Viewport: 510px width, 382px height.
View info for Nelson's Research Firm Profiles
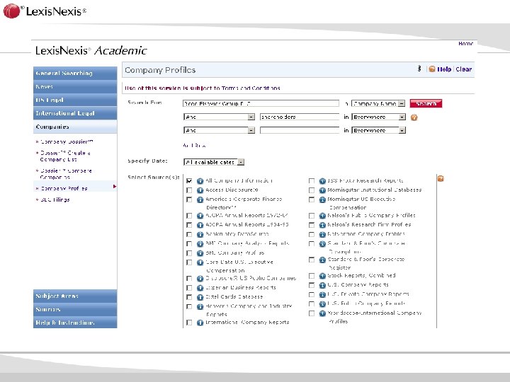pyautogui.click(x=322, y=225)
